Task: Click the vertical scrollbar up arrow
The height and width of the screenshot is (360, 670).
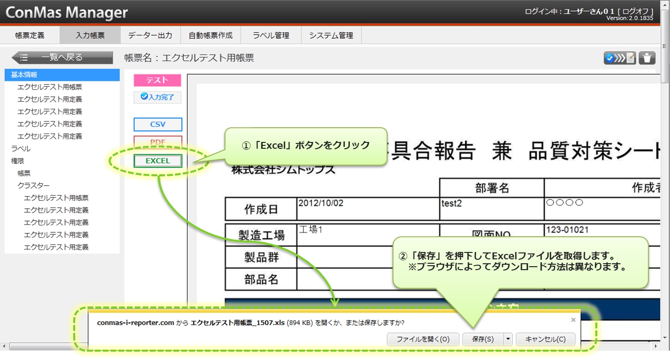Action: pyautogui.click(x=665, y=4)
